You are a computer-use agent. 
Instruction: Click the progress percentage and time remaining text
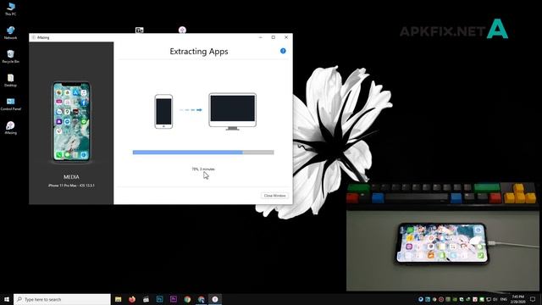click(x=203, y=169)
